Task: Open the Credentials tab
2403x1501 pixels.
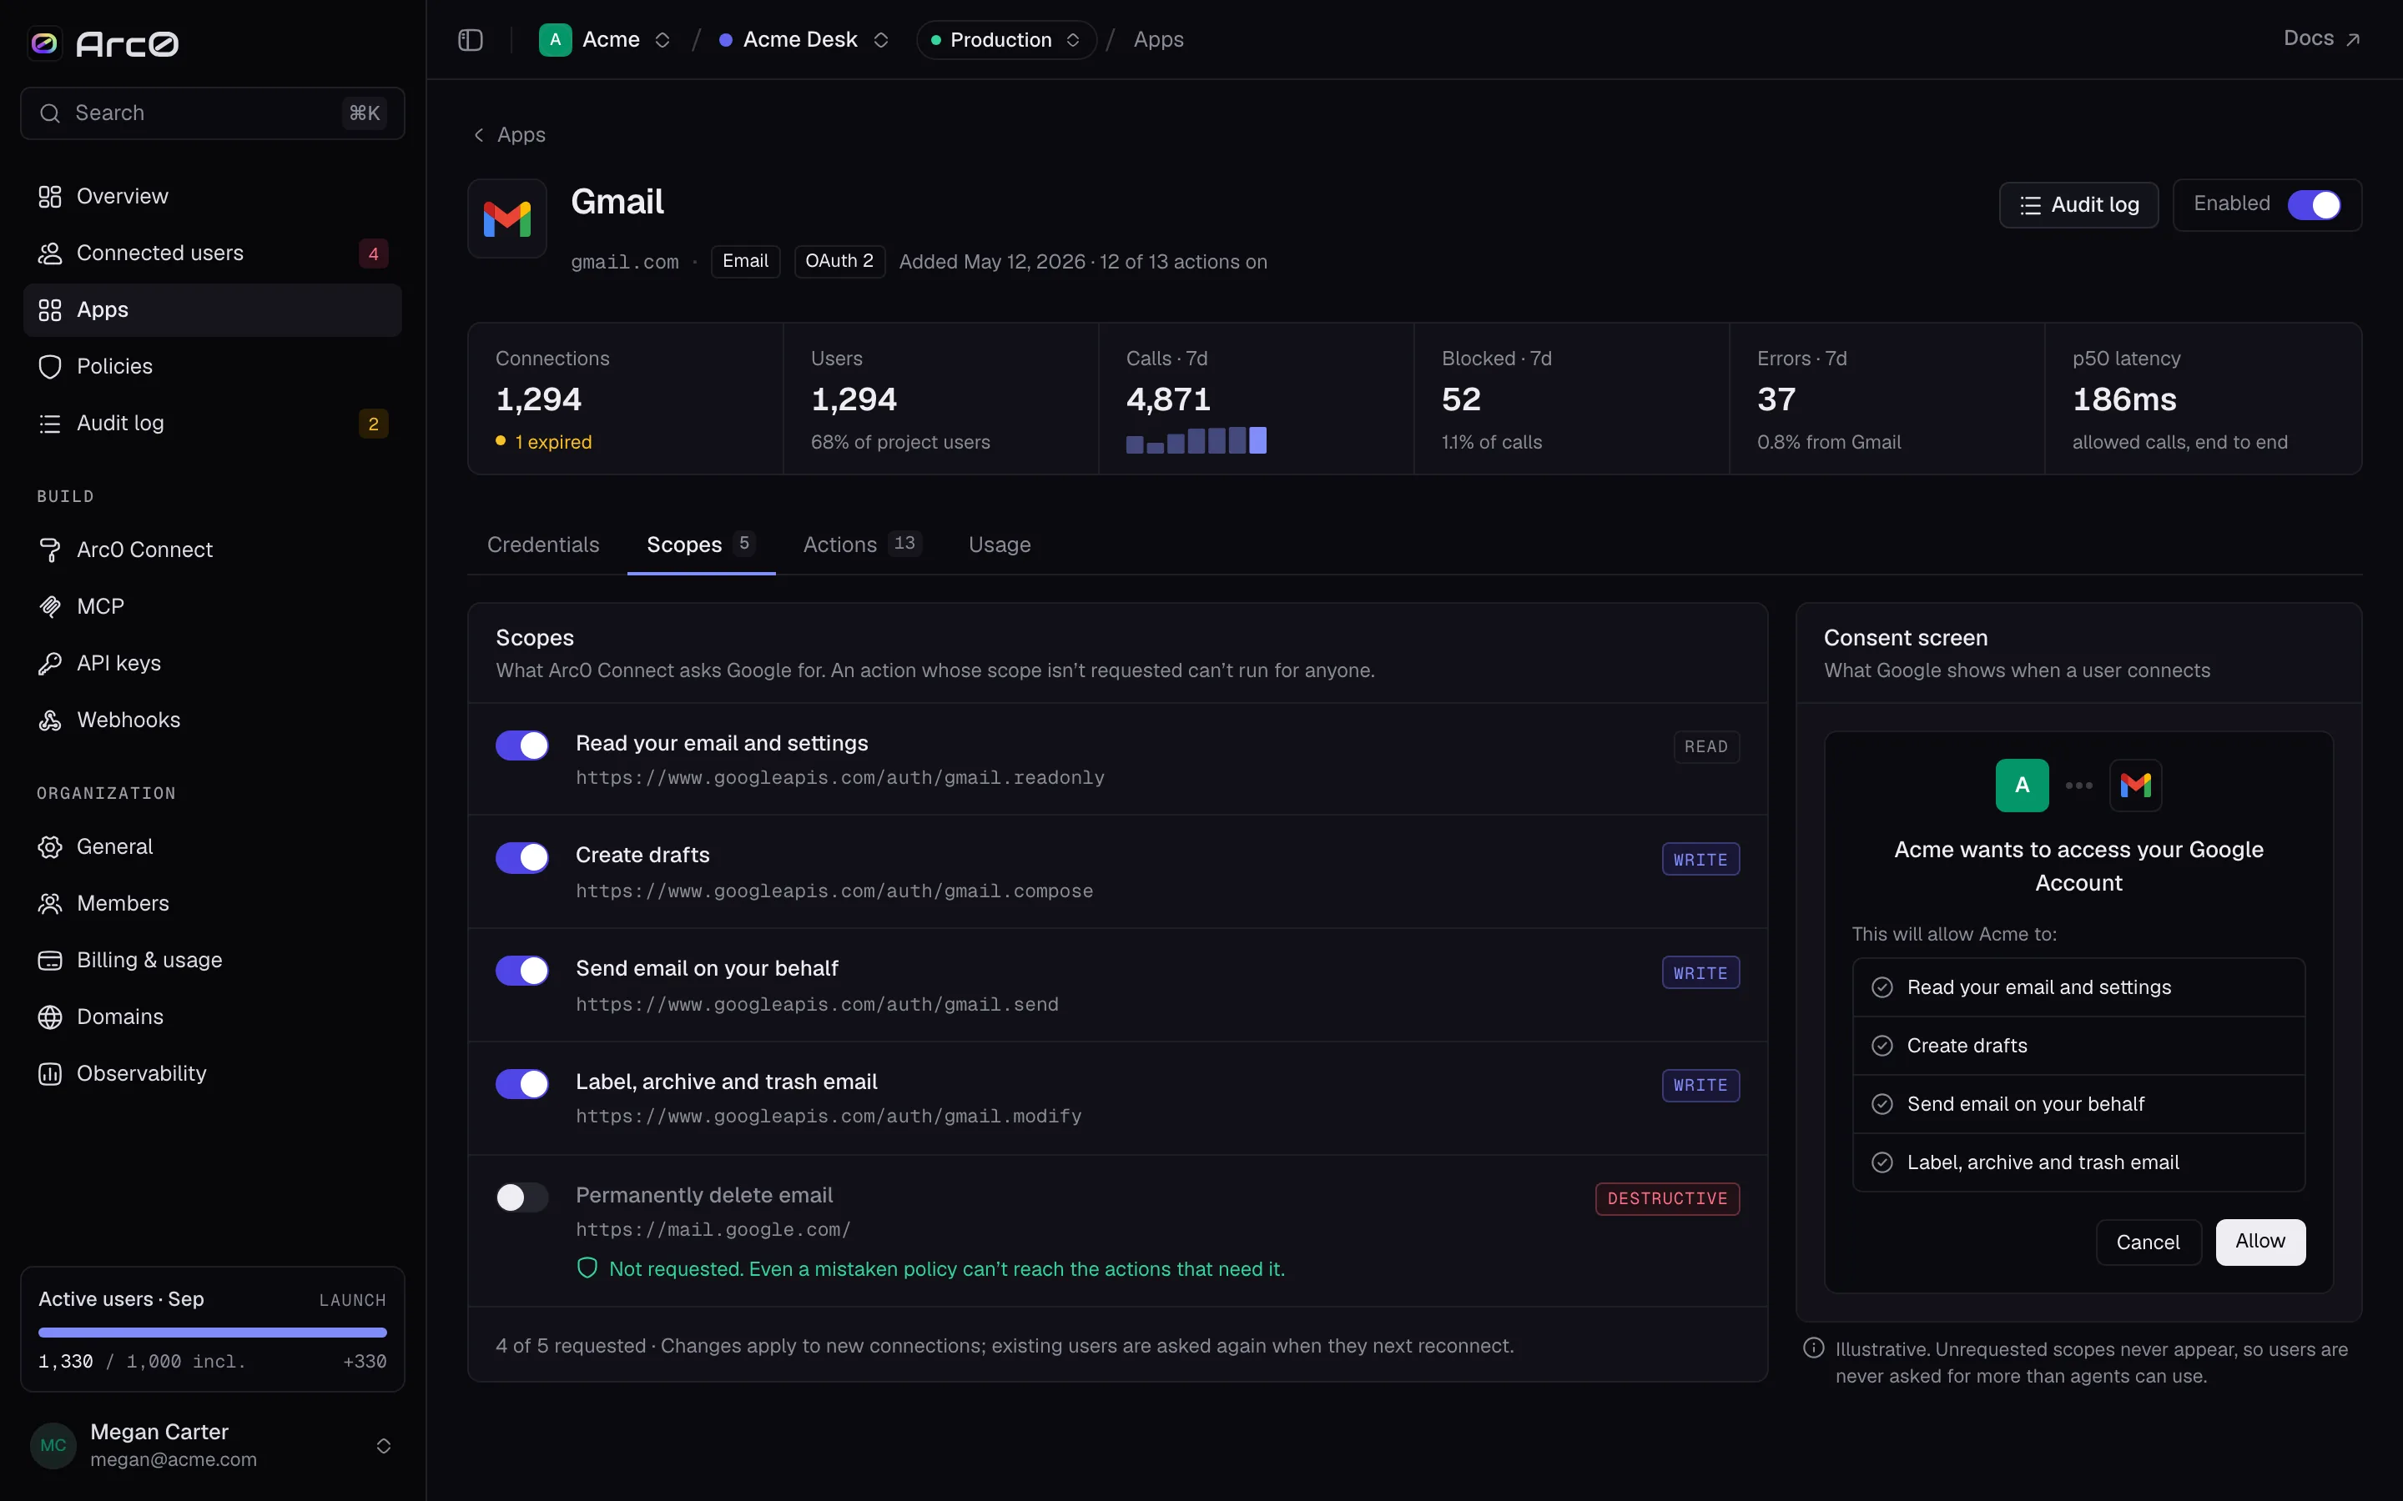Action: pyautogui.click(x=543, y=544)
